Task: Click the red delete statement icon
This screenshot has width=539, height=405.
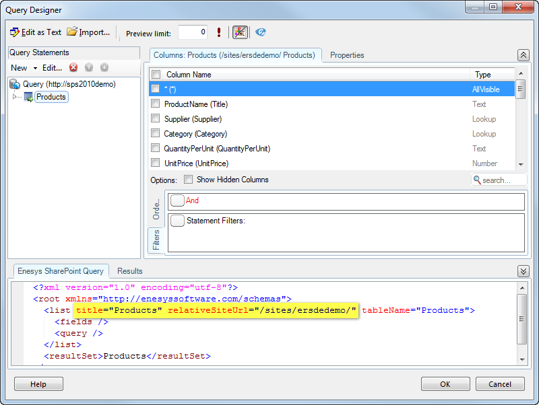Action: coord(73,67)
